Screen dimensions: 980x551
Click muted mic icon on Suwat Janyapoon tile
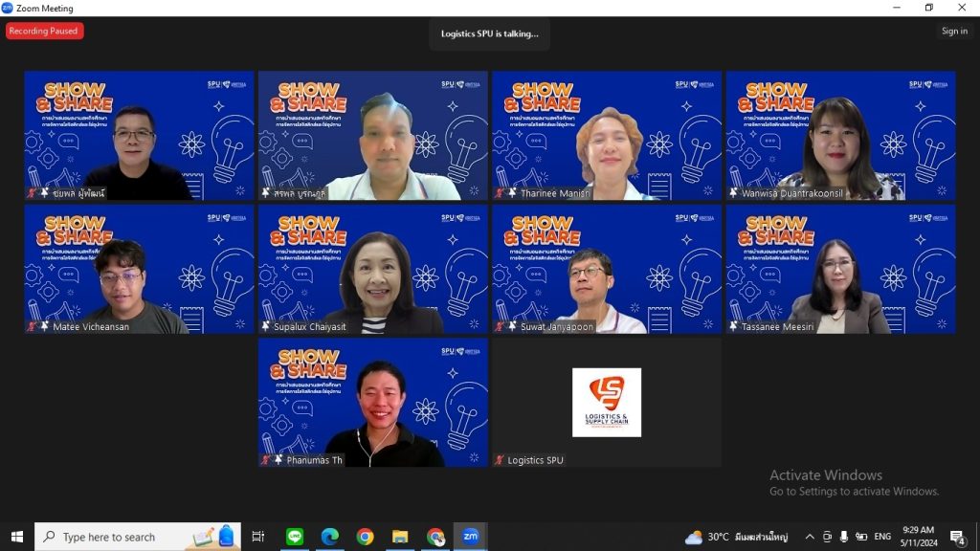[500, 327]
